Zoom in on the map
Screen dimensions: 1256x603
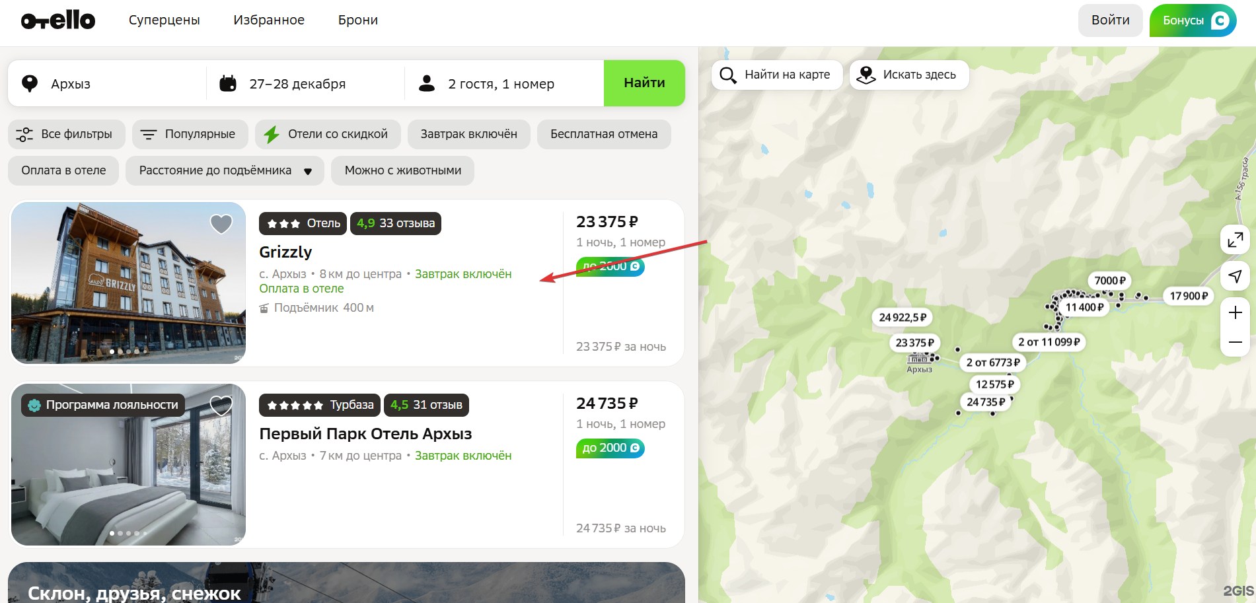pyautogui.click(x=1235, y=312)
